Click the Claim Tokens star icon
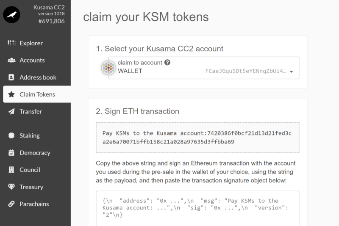This screenshot has width=339, height=226. click(11, 94)
